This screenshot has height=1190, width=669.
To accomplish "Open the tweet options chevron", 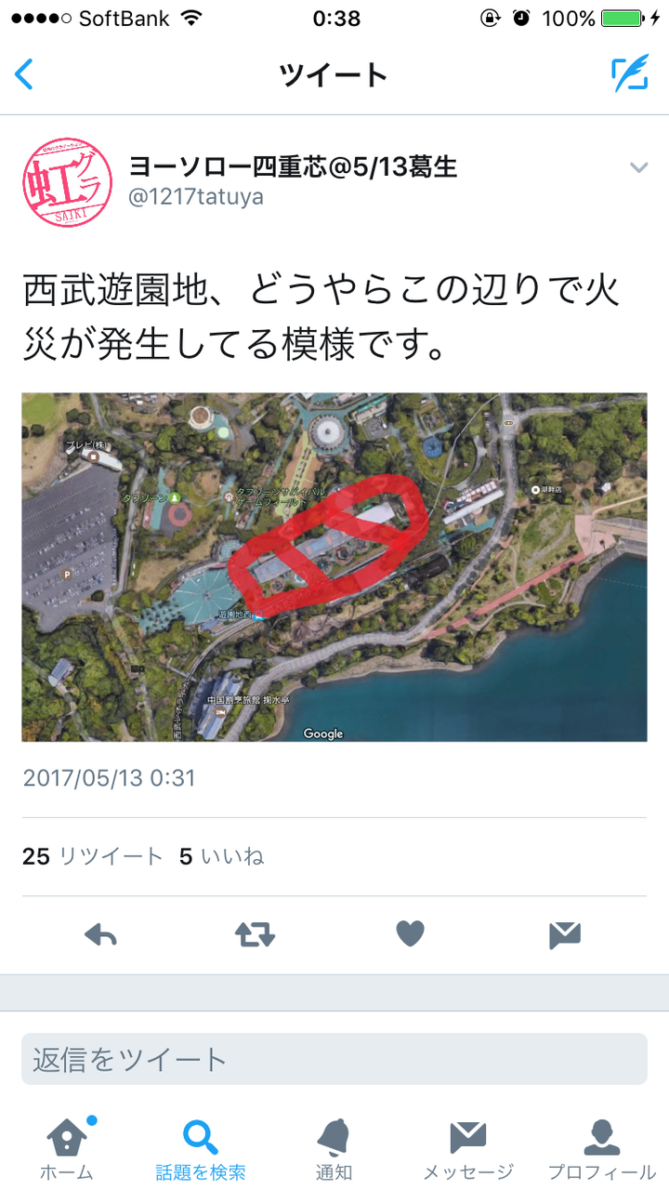I will coord(638,167).
